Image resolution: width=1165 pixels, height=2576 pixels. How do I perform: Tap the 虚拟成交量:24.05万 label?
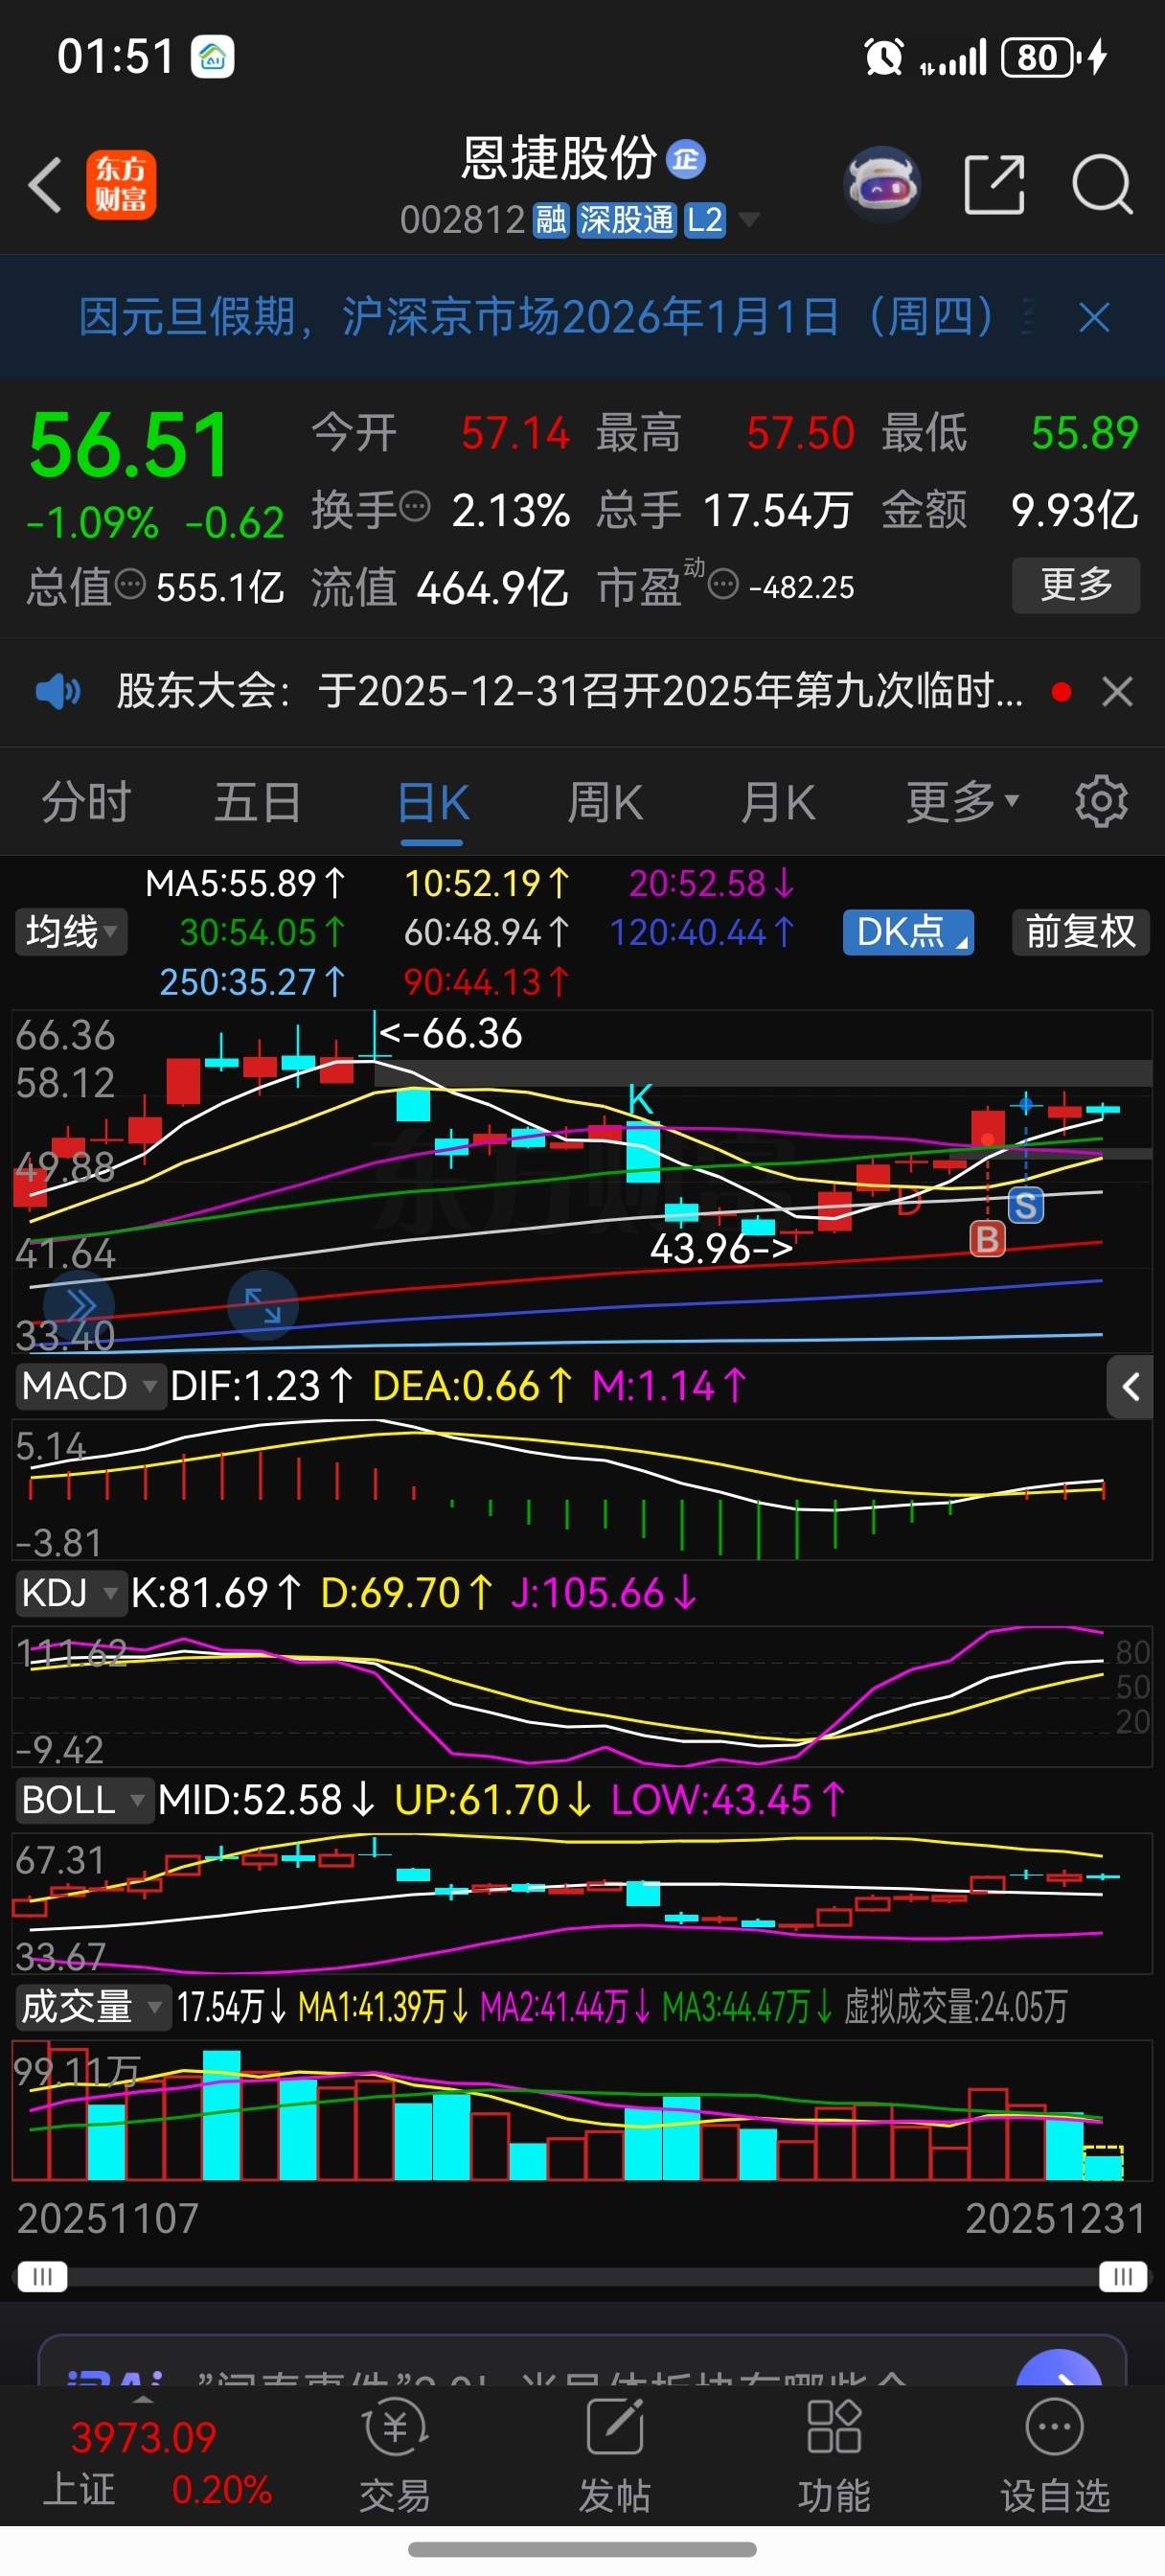(x=956, y=2007)
